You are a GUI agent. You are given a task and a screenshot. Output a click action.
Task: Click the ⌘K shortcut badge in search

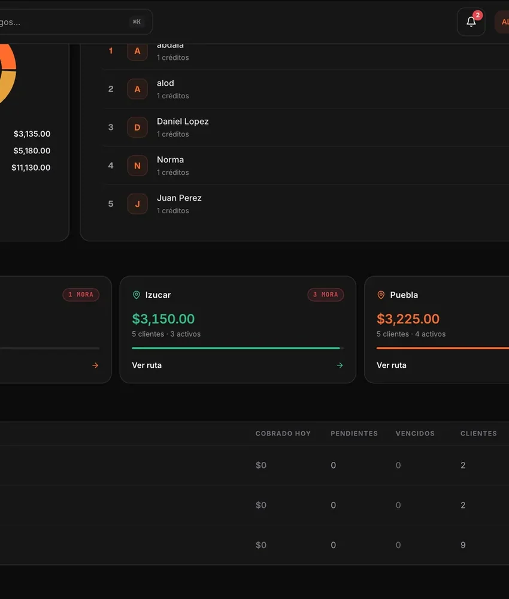(x=137, y=22)
